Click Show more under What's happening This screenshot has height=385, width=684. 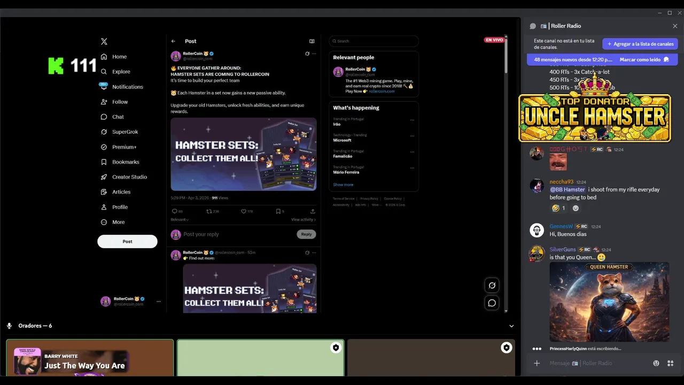343,184
